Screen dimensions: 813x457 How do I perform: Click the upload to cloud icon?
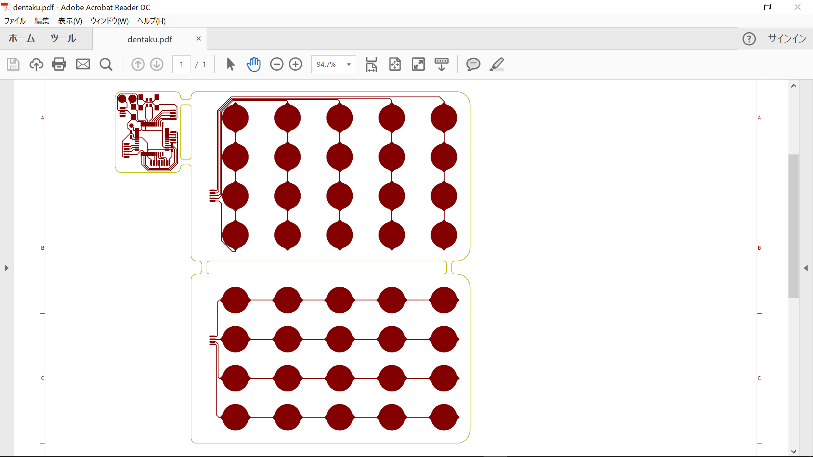[x=36, y=64]
